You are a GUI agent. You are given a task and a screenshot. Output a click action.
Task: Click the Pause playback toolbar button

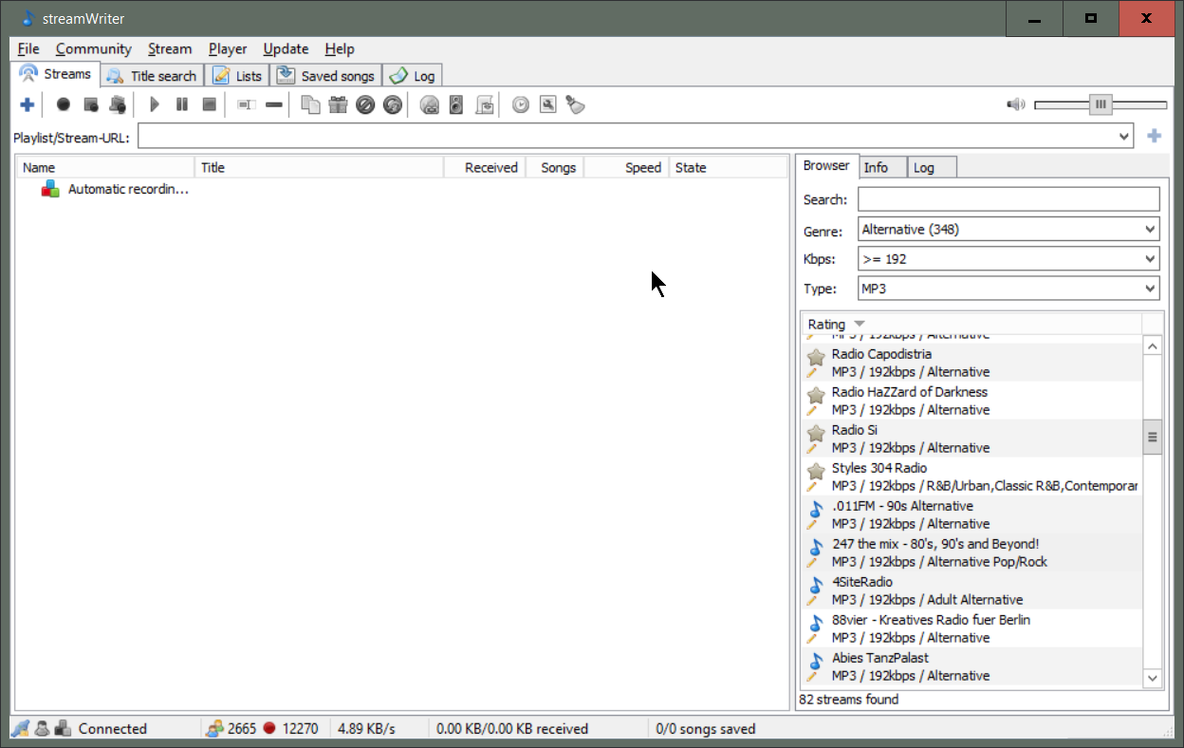[x=182, y=104]
